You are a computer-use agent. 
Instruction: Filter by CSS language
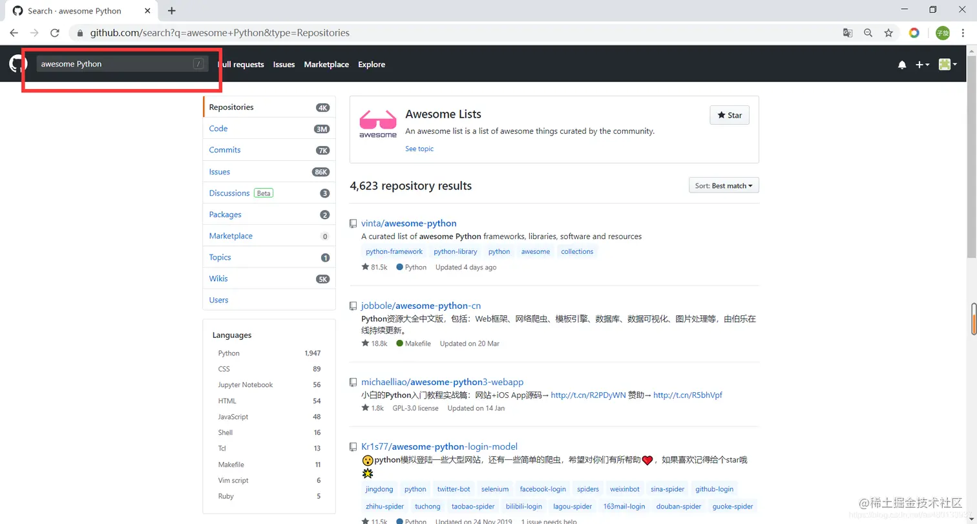[x=269, y=369]
